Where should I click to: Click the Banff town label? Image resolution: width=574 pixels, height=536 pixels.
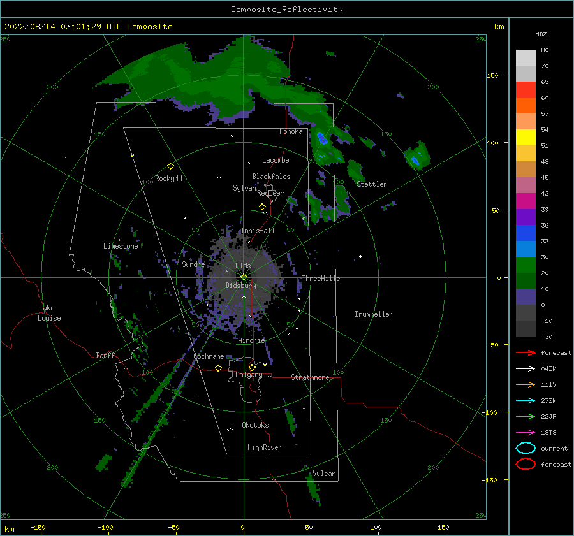click(x=105, y=355)
